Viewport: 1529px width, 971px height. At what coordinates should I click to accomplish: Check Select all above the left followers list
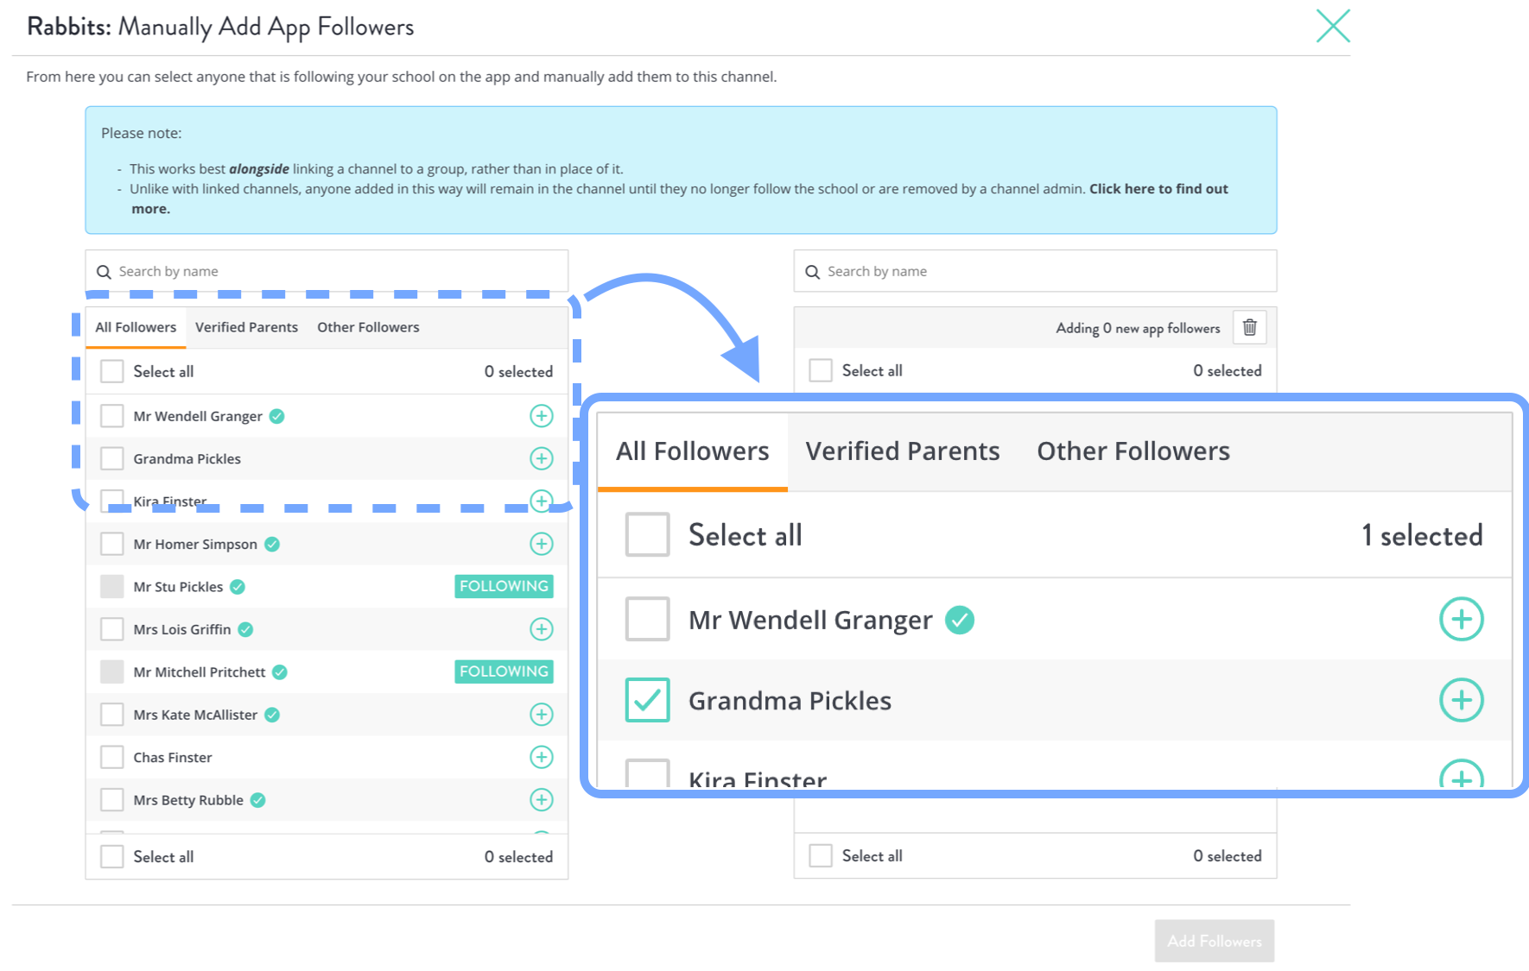point(112,371)
